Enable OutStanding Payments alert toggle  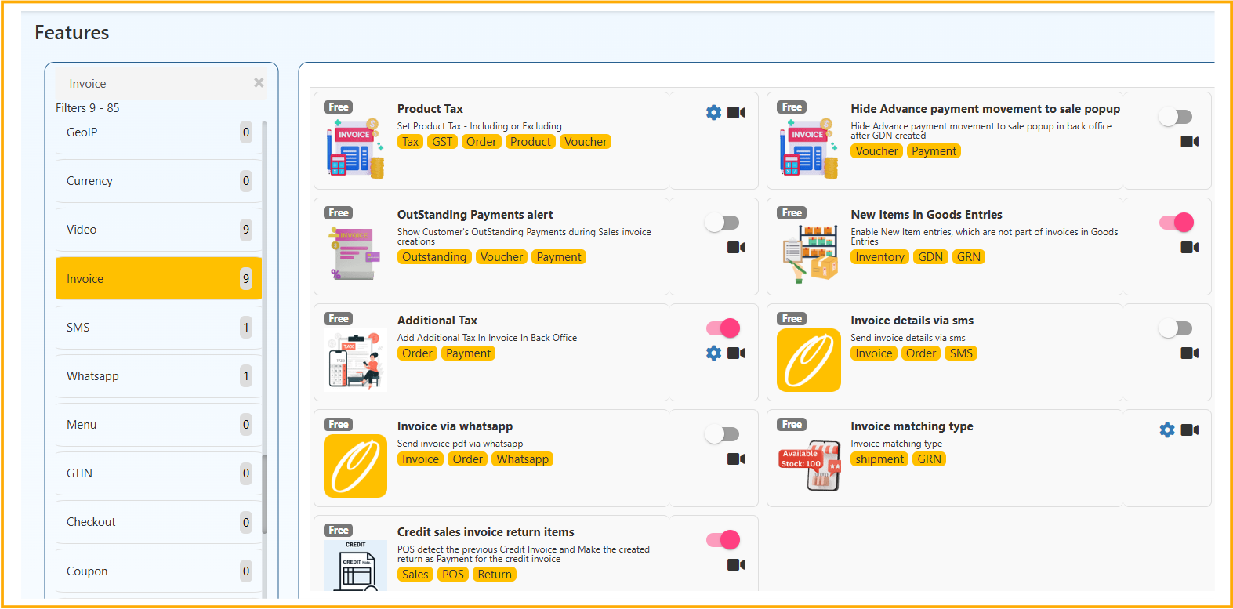(722, 223)
